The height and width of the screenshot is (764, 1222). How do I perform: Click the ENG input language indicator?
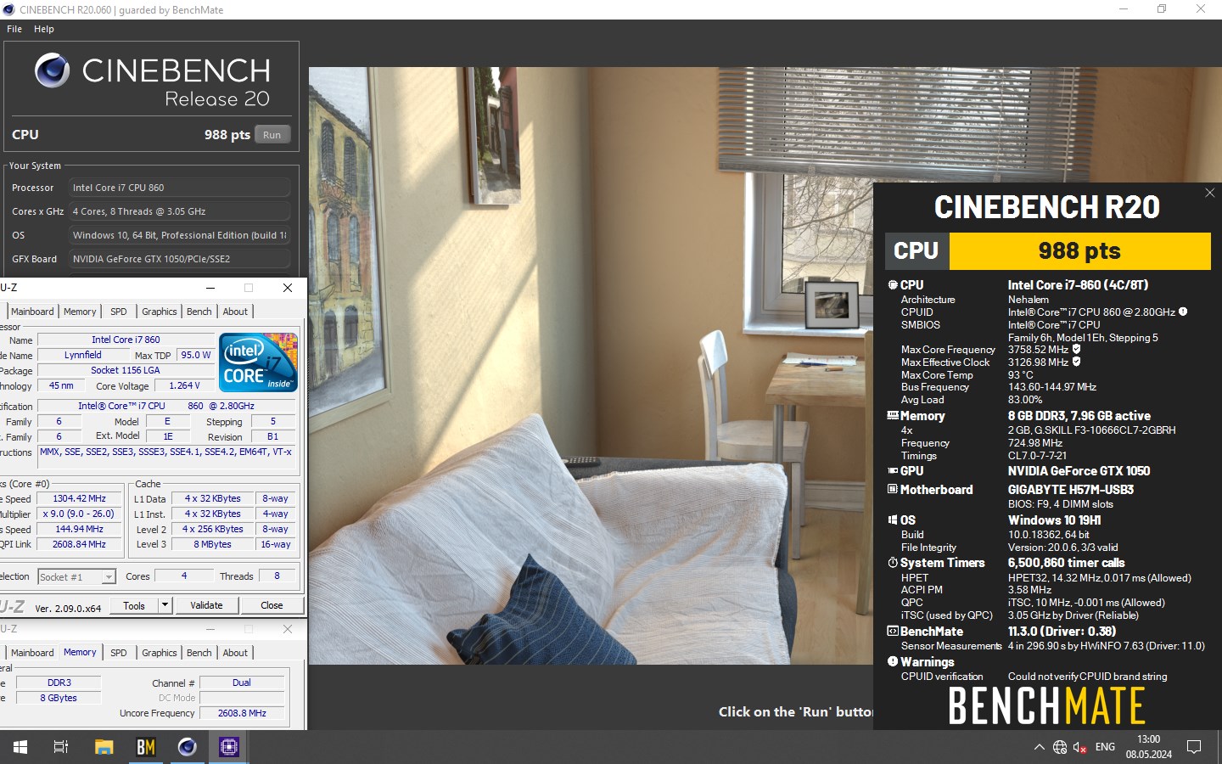pyautogui.click(x=1105, y=747)
